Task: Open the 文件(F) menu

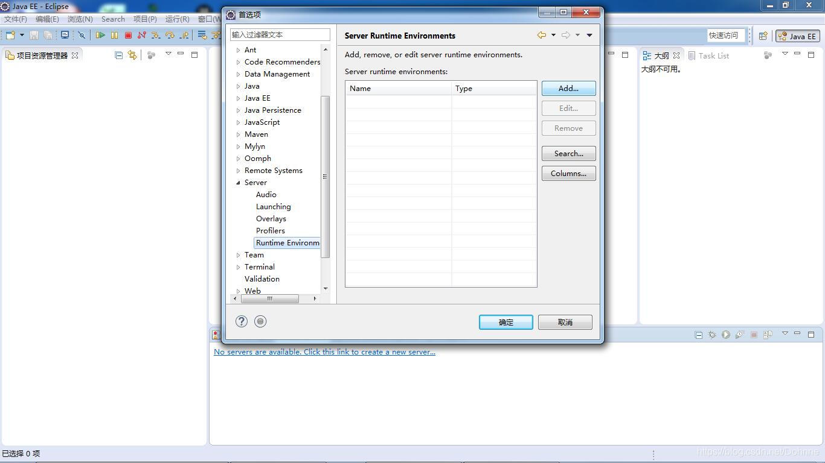Action: click(16, 19)
